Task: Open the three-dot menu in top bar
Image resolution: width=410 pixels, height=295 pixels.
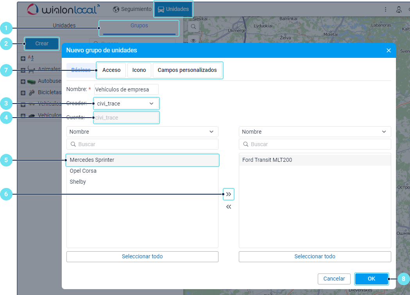Action: pyautogui.click(x=385, y=9)
